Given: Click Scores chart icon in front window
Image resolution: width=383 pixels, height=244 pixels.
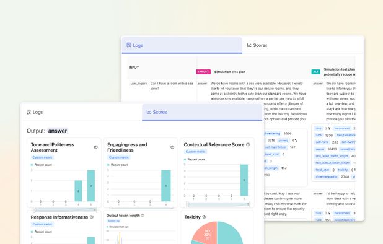Looking at the screenshot, I should pos(149,112).
